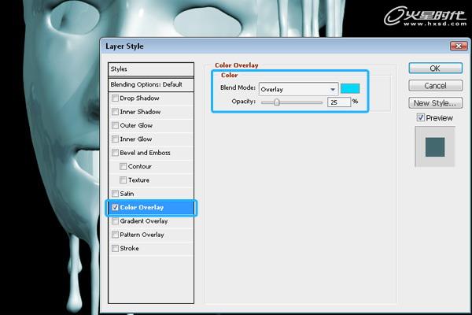The width and height of the screenshot is (472, 315).
Task: Click the Cancel button
Action: (435, 85)
